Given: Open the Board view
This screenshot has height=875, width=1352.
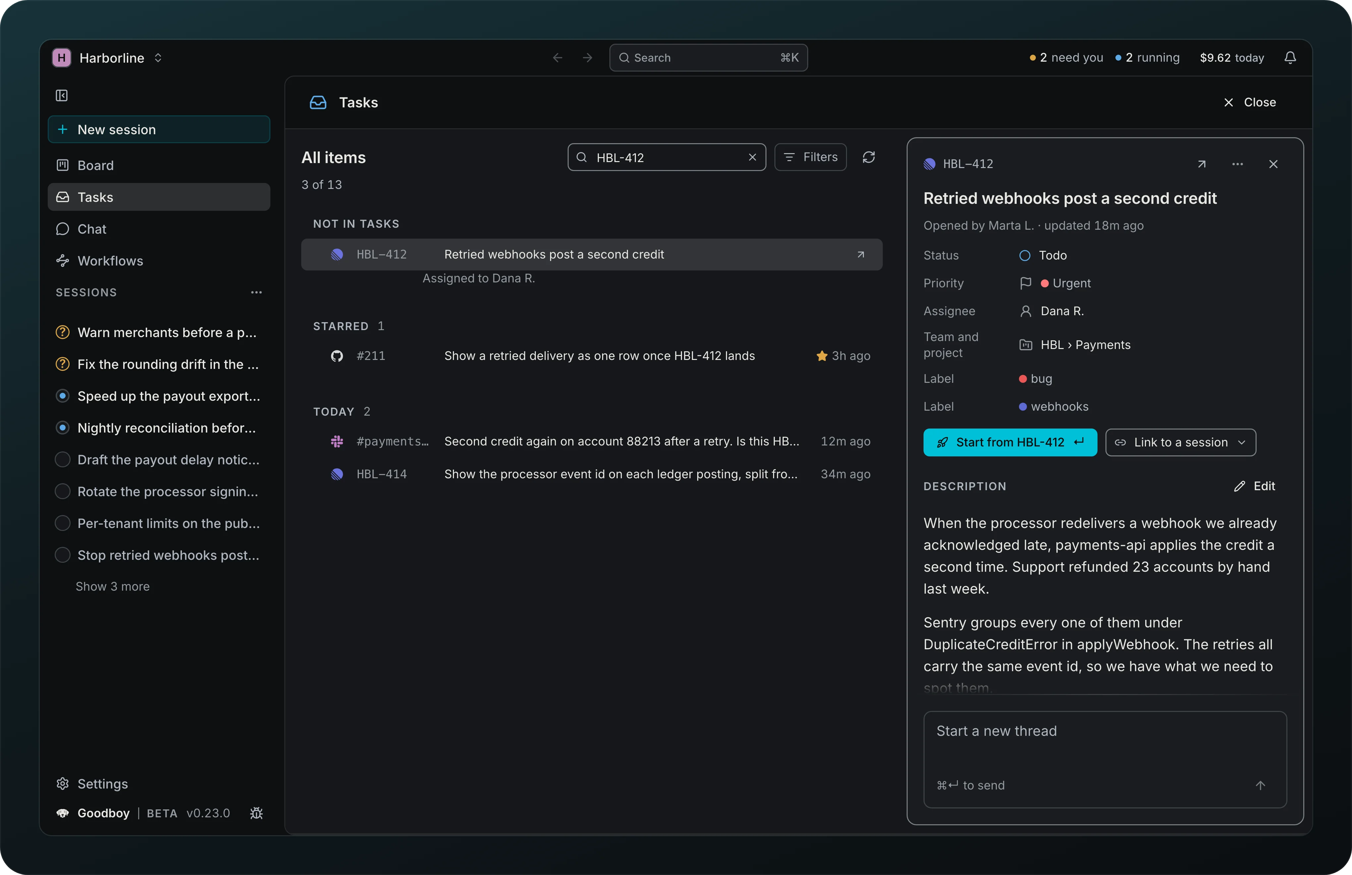Looking at the screenshot, I should pyautogui.click(x=159, y=165).
